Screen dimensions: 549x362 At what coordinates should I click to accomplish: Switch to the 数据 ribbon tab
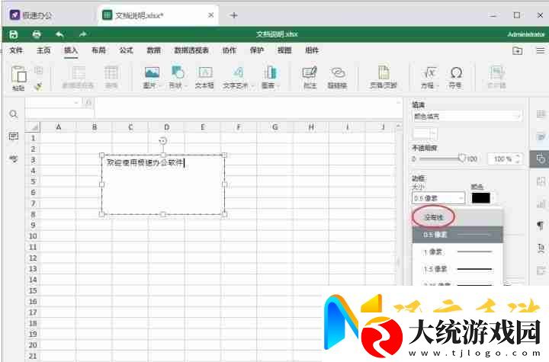pyautogui.click(x=154, y=50)
